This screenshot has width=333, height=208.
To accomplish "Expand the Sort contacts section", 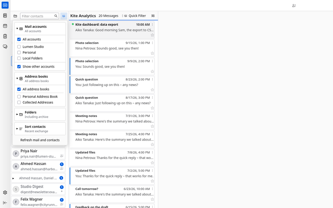I will click(40, 129).
